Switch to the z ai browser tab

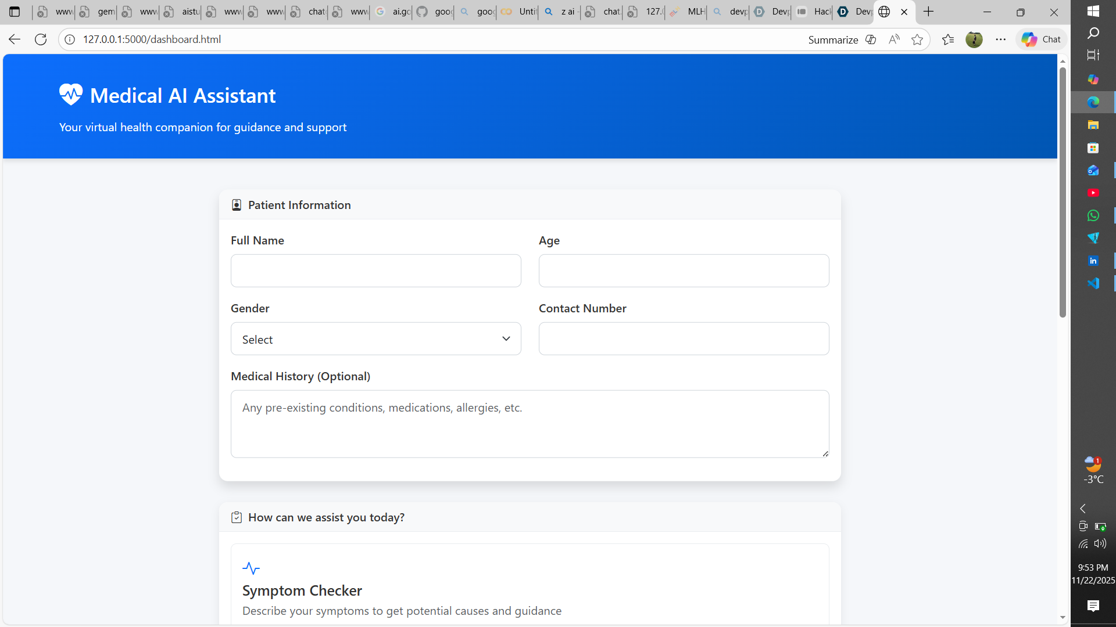(x=561, y=12)
